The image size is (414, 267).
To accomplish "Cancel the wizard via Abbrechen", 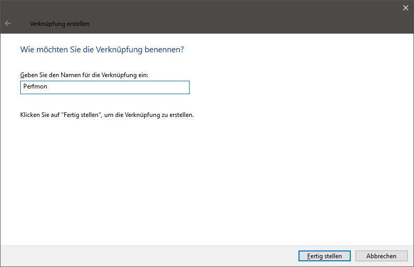I will click(x=381, y=256).
